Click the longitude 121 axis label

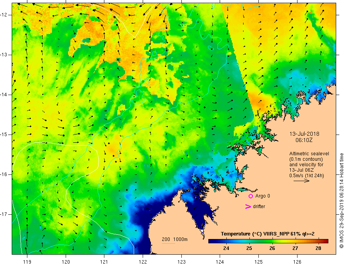104,262
